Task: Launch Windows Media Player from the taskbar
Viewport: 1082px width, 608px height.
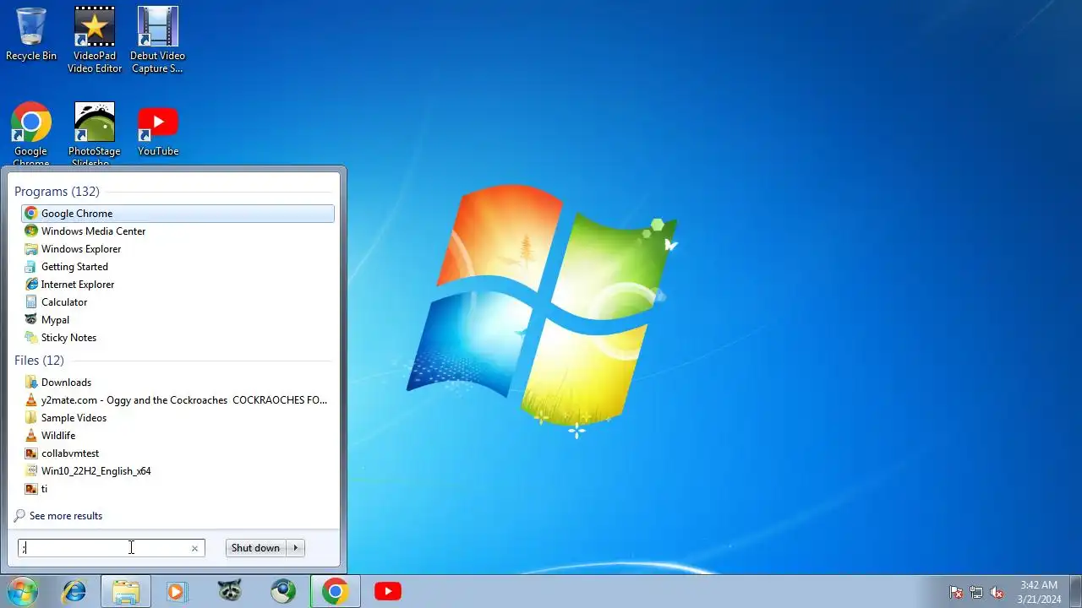Action: [x=177, y=592]
